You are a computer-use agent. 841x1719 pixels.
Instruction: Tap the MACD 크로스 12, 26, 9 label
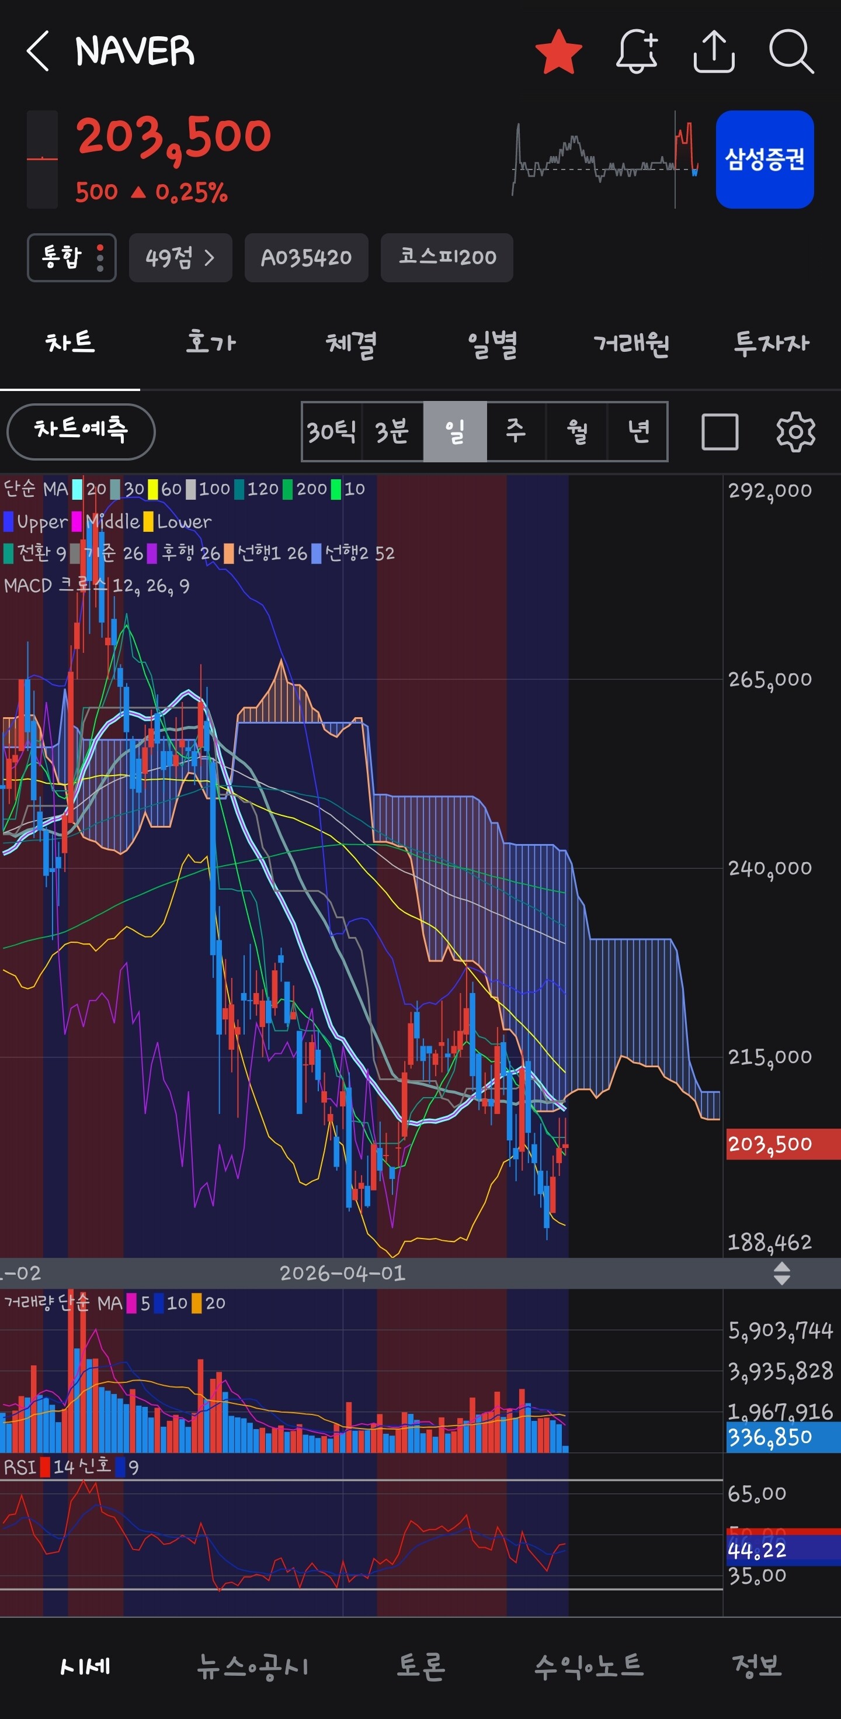(x=97, y=585)
